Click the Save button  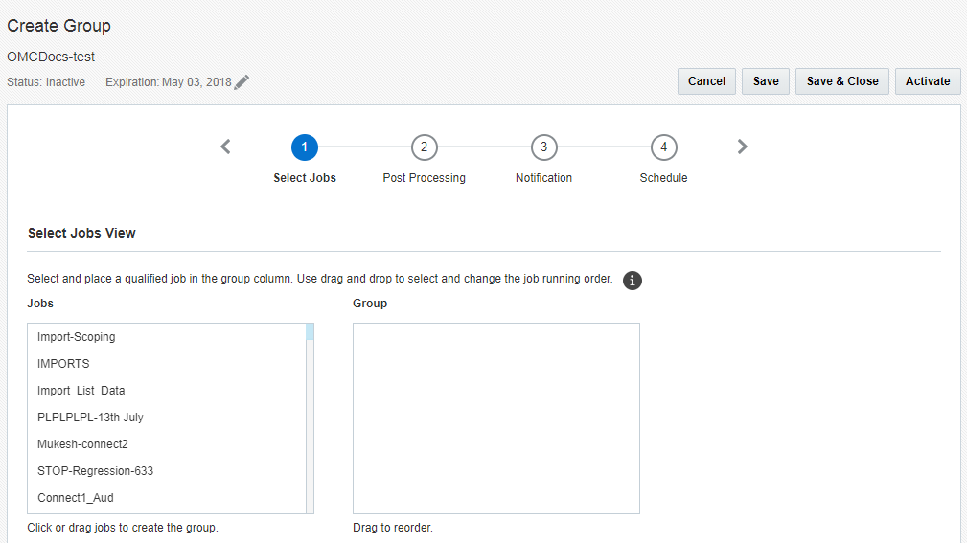click(x=766, y=81)
